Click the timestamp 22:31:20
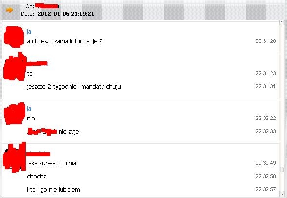Screen dimensions: 287x198 click(266, 41)
